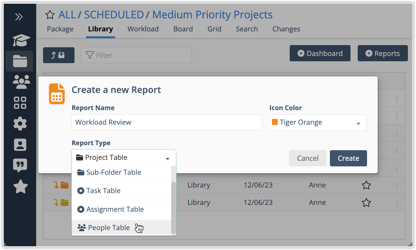Open the Icon Color Tiger Orange dropdown
Image resolution: width=416 pixels, height=250 pixels.
pos(318,123)
